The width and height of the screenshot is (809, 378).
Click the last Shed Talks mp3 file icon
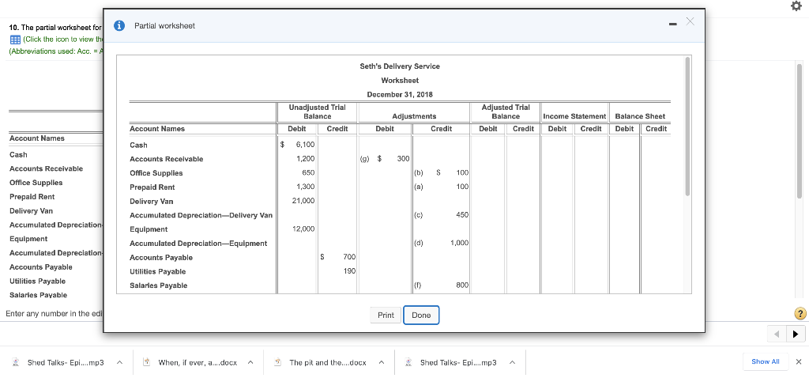click(408, 362)
